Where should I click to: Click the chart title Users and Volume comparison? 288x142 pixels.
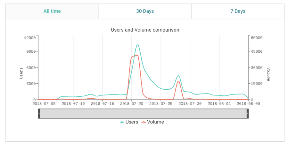145,30
